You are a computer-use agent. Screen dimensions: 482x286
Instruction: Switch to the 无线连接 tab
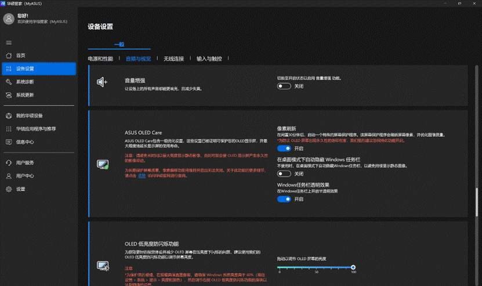click(174, 59)
